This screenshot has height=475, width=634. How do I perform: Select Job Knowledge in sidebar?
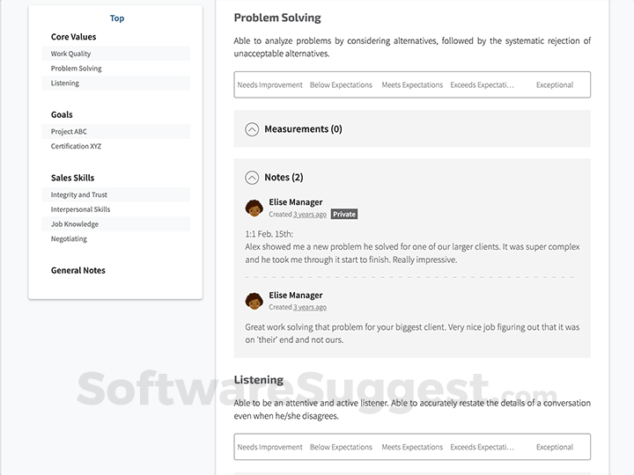pyautogui.click(x=75, y=224)
